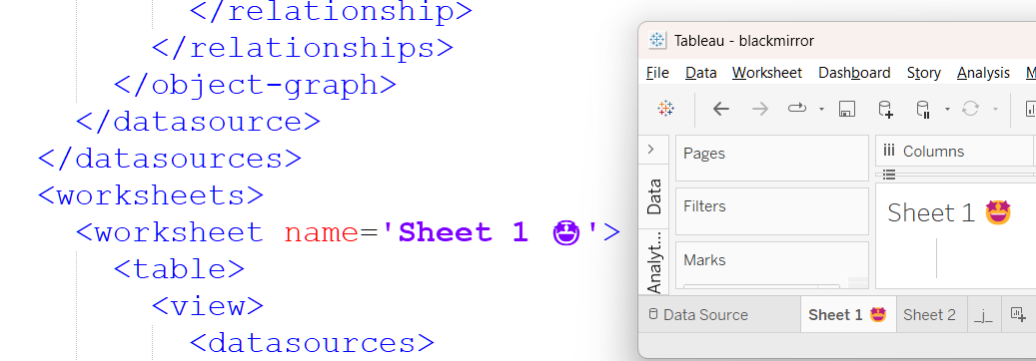The height and width of the screenshot is (361, 1036).
Task: Open the Story menu
Action: [924, 73]
